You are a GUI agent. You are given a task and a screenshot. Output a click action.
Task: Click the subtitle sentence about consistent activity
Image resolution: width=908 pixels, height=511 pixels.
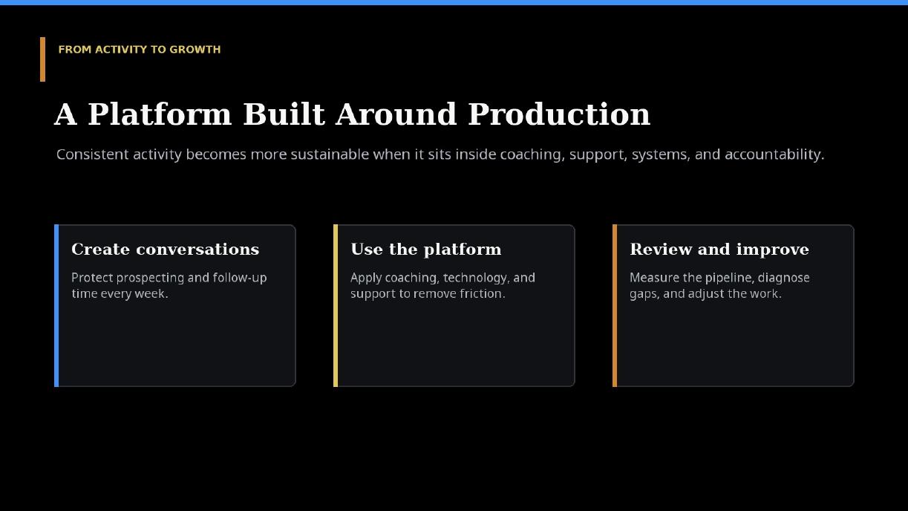tap(440, 154)
